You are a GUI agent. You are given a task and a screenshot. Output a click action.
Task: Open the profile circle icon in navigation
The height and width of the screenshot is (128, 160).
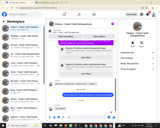click(94, 14)
